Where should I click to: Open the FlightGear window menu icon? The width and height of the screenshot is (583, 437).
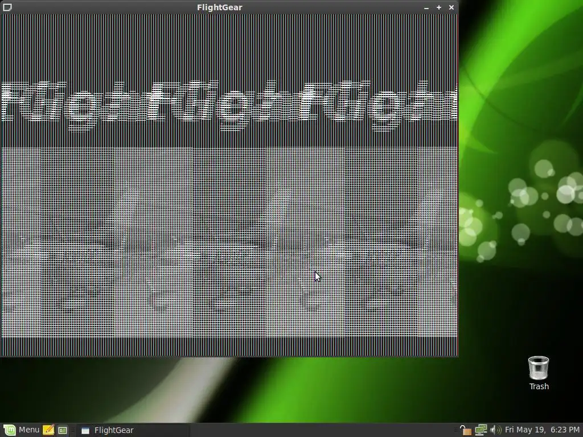[x=7, y=7]
